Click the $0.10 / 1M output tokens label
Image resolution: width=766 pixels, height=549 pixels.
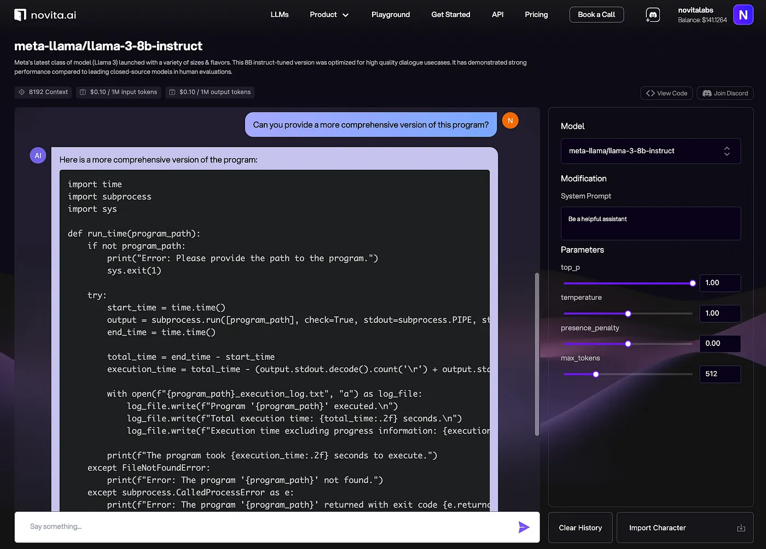click(x=215, y=92)
